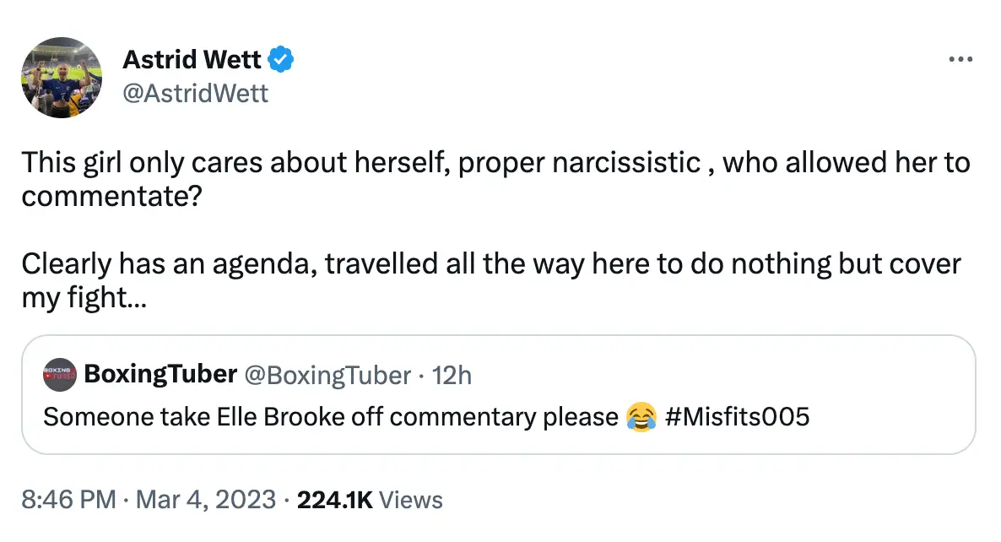Click 'my fight...' at the tweet's end

[x=83, y=297]
